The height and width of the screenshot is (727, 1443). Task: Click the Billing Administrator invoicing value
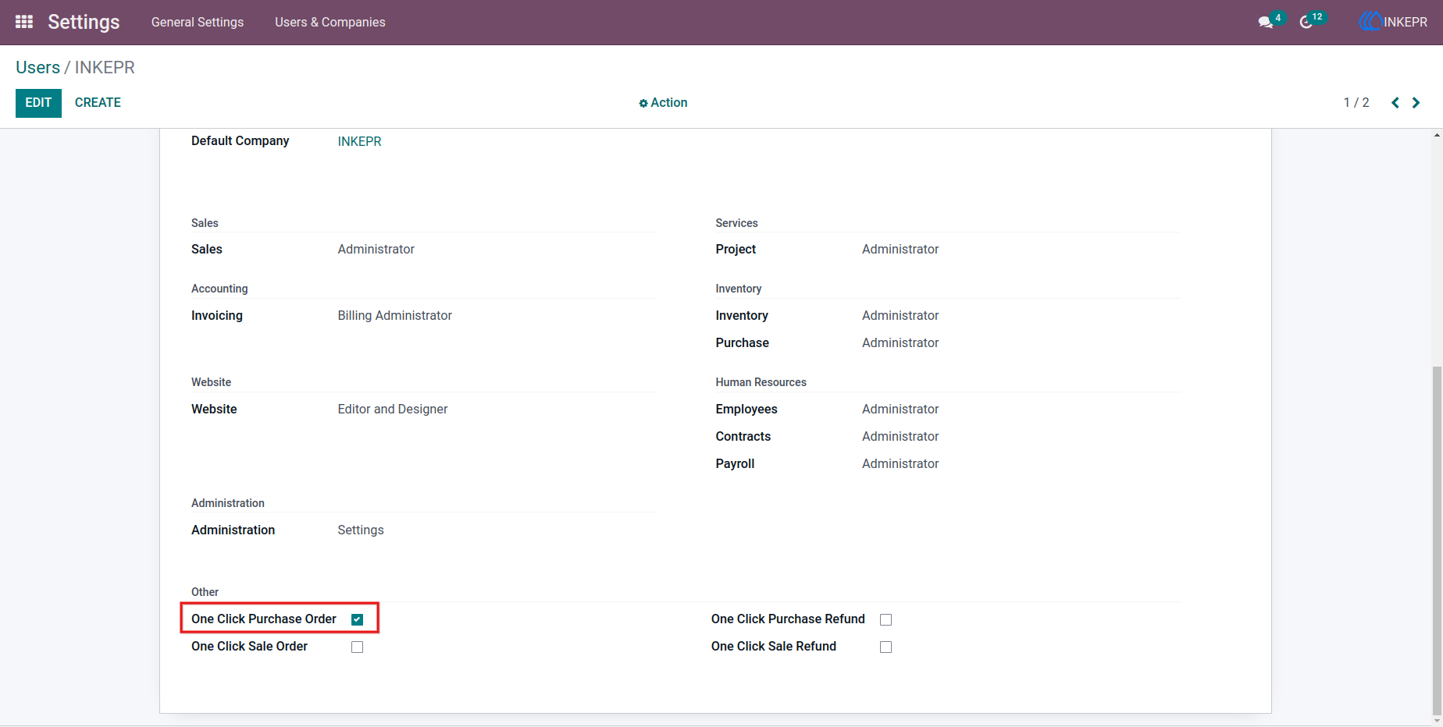click(395, 315)
